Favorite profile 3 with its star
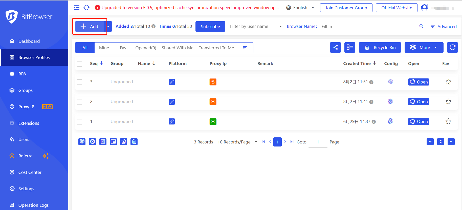Image resolution: width=462 pixels, height=210 pixels. point(448,82)
